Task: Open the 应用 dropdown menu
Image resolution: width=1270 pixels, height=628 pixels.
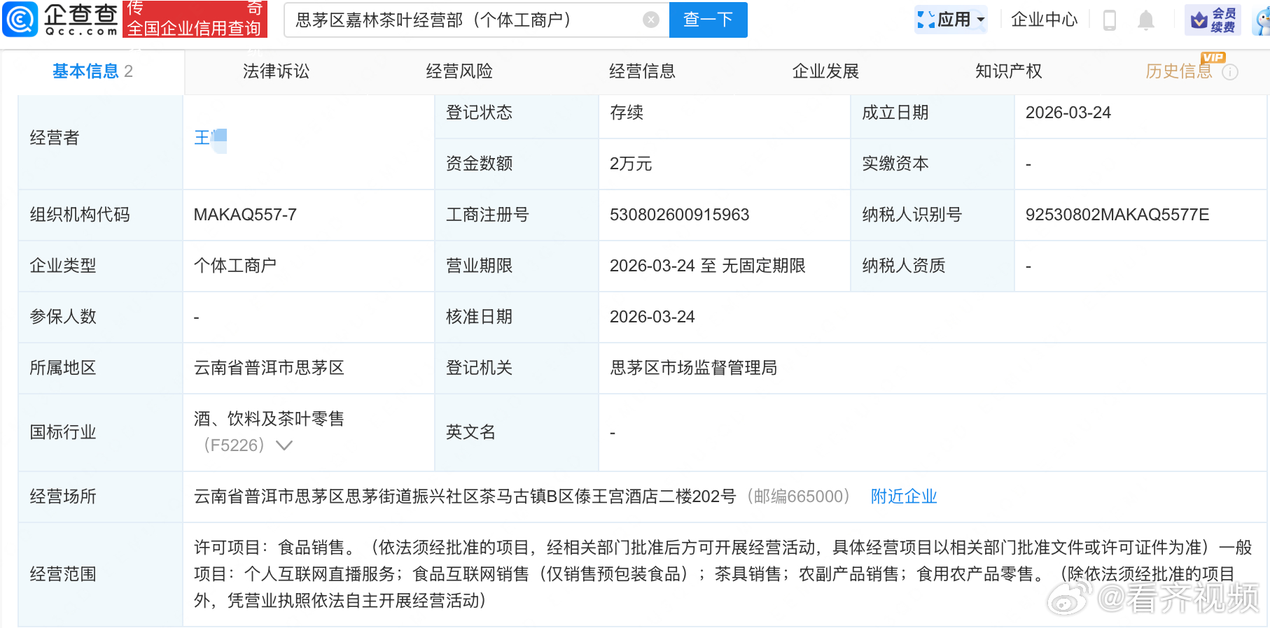Action: 951,20
